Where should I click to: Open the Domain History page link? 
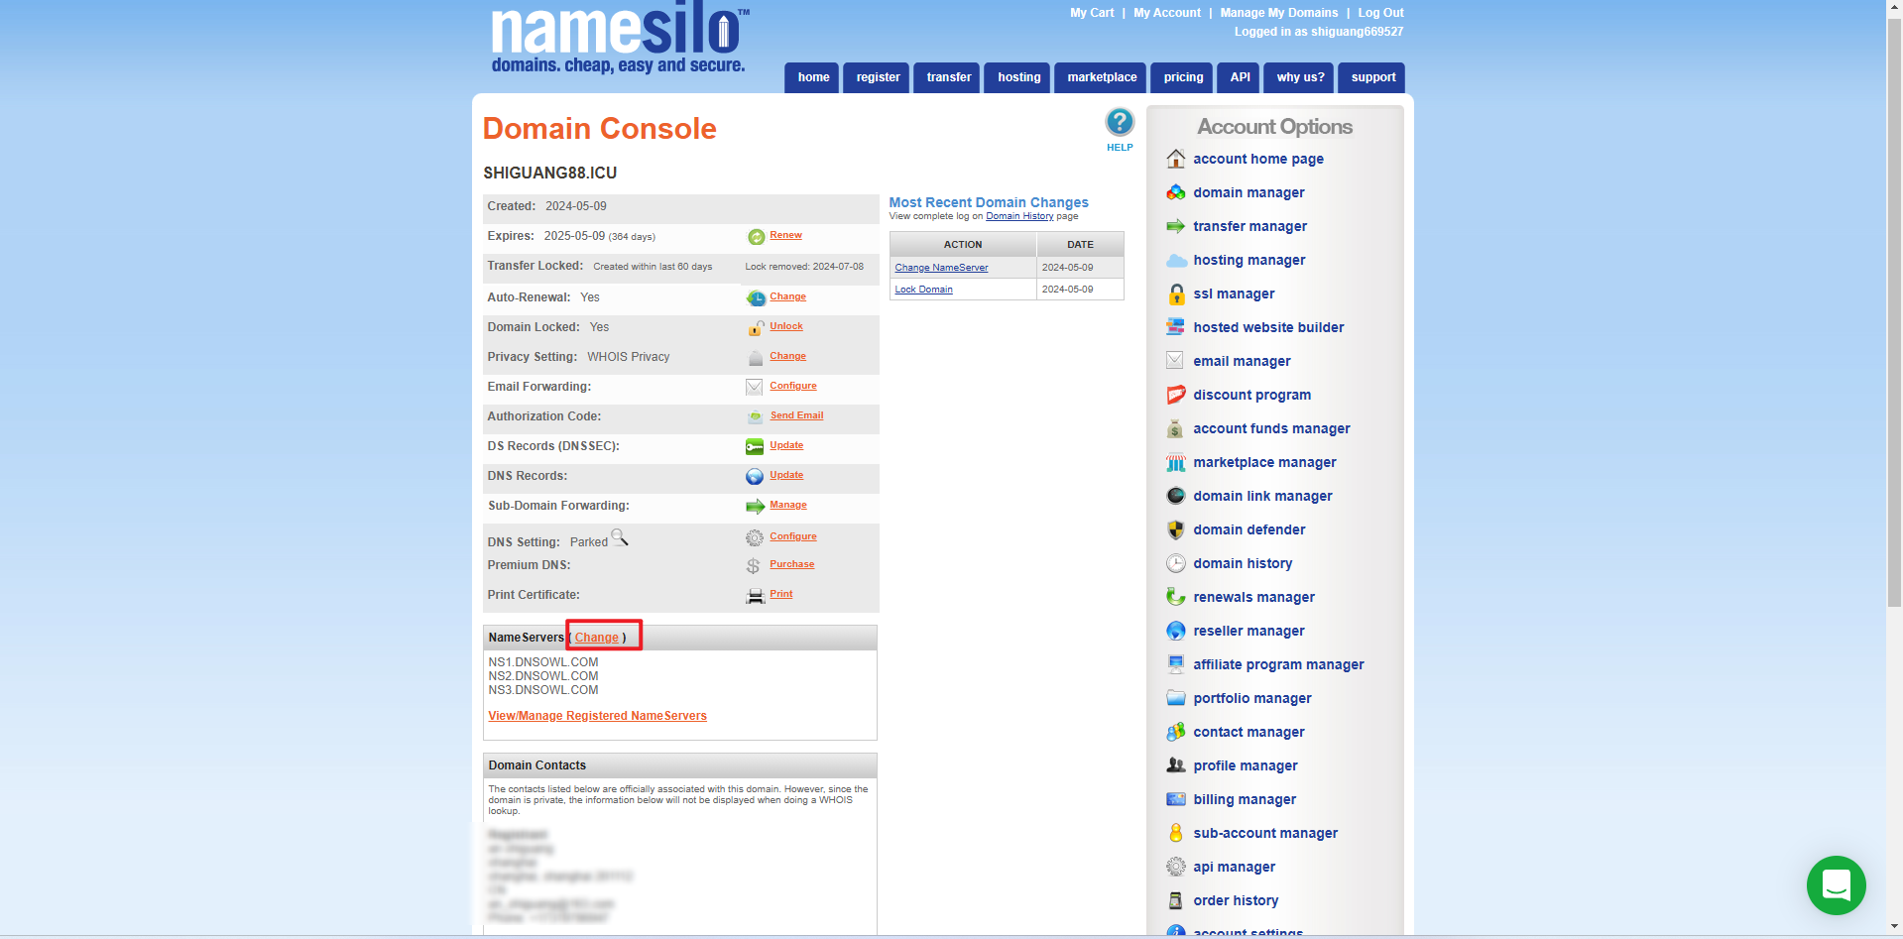1020,215
